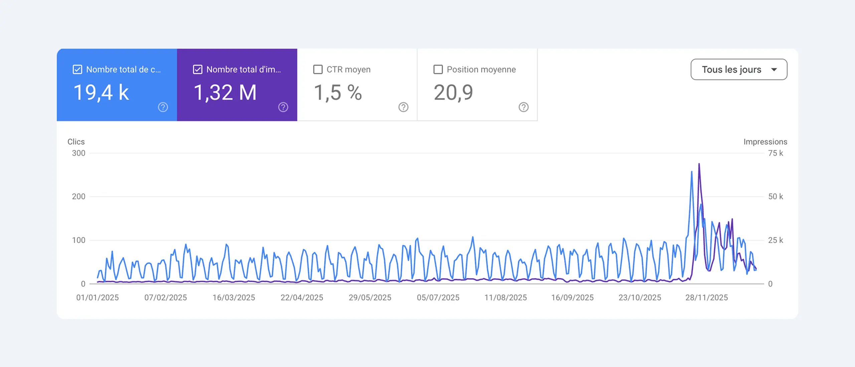Click the 01/01/2025 date axis label
Viewport: 855px width, 367px height.
(x=98, y=298)
